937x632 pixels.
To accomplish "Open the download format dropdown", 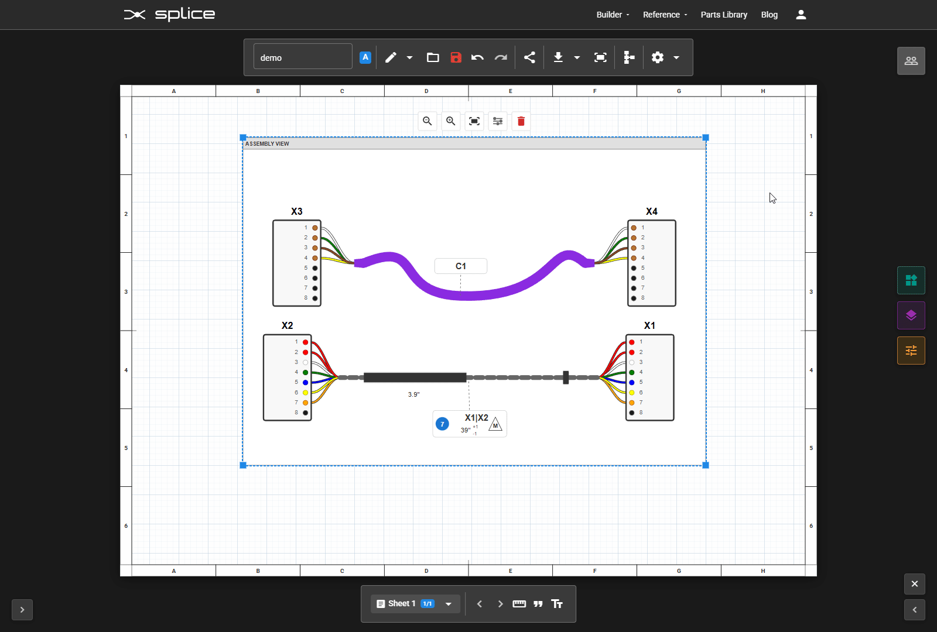I will [577, 57].
